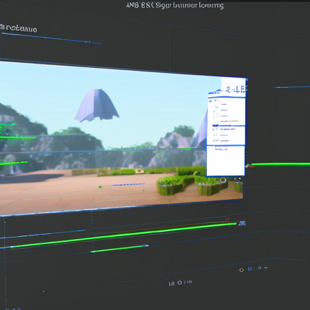This screenshot has height=310, width=310.
Task: Click the magenta dot in lower-left dark area
Action: point(44,291)
